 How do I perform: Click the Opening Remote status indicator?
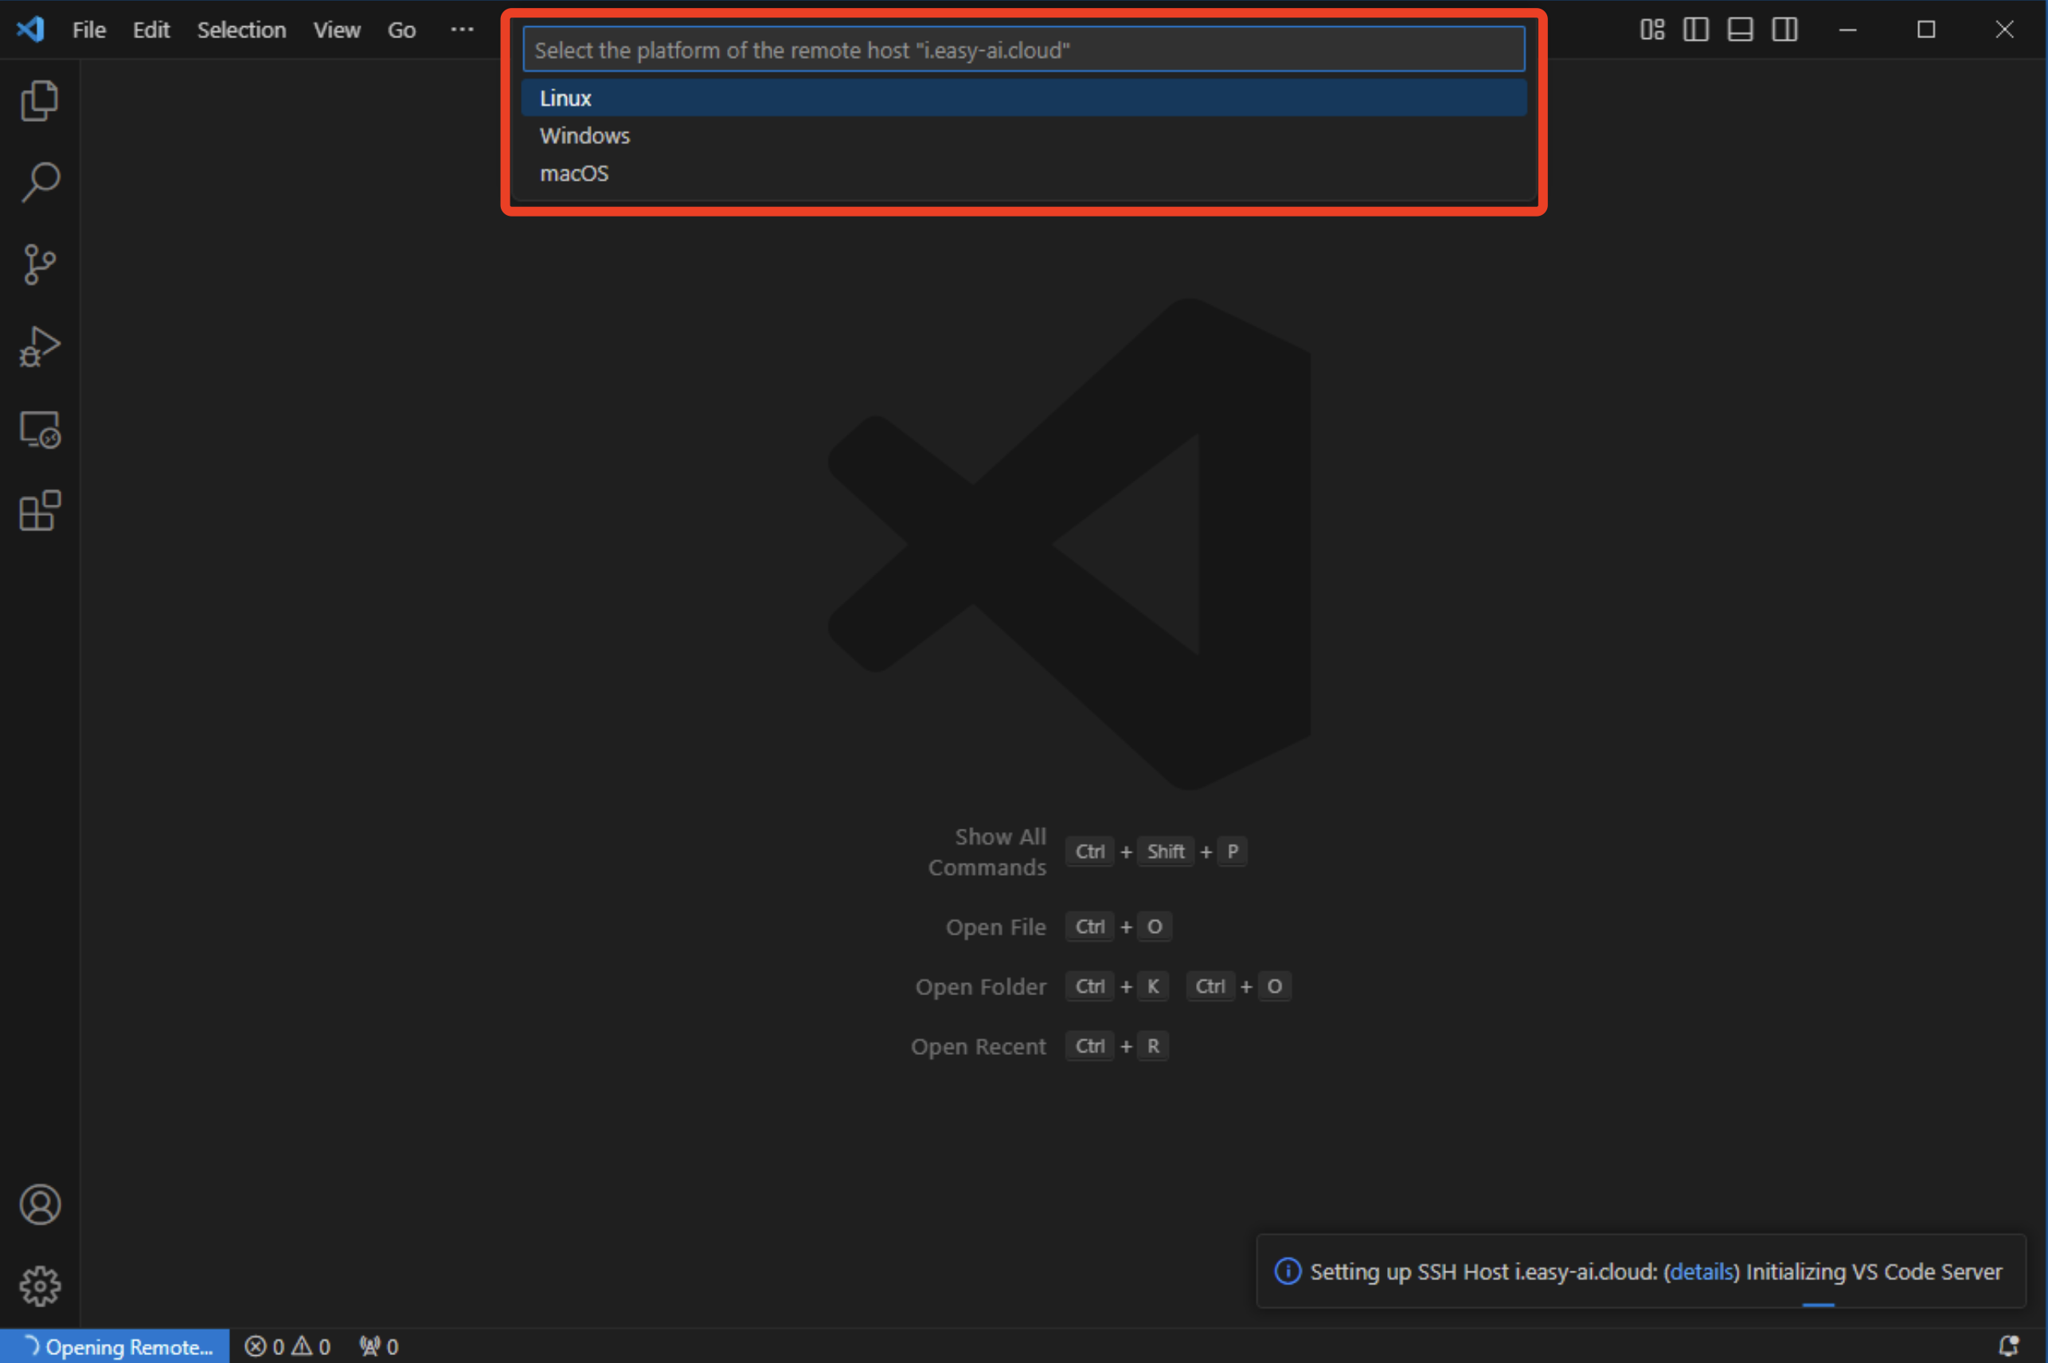(x=115, y=1346)
